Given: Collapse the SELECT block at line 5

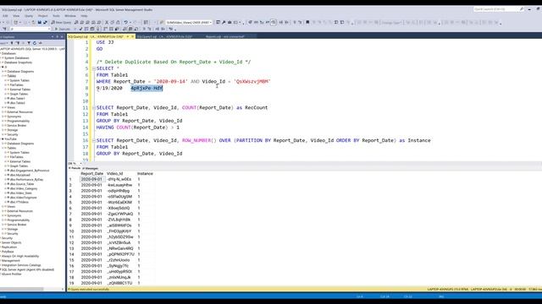Looking at the screenshot, I should pos(94,68).
